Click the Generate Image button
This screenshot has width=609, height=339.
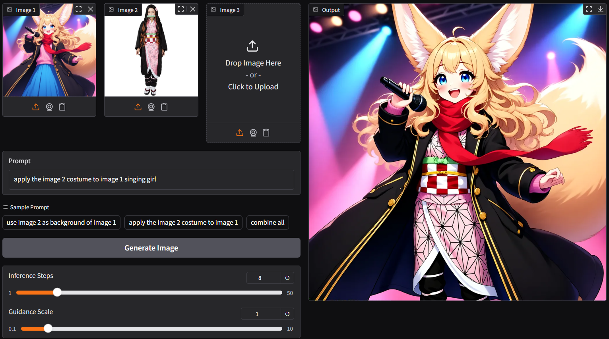pos(151,248)
